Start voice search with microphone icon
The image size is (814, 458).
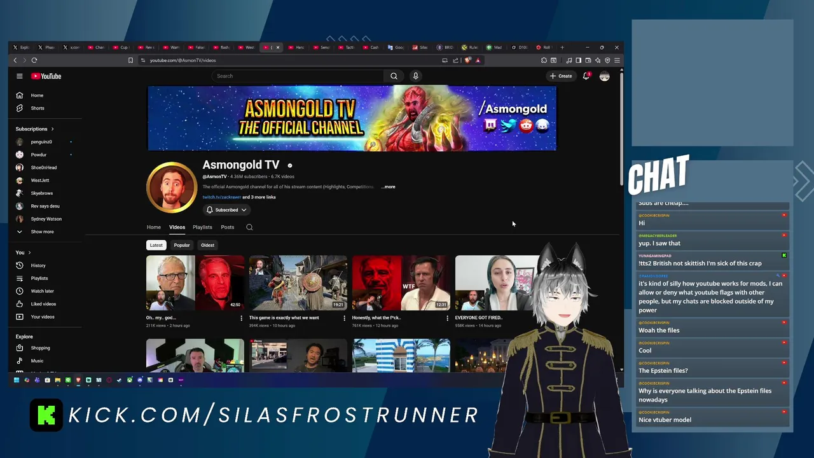pos(415,76)
